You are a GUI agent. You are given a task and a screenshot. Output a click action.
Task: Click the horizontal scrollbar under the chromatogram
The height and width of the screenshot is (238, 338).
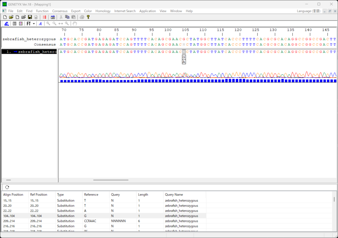pos(111,180)
